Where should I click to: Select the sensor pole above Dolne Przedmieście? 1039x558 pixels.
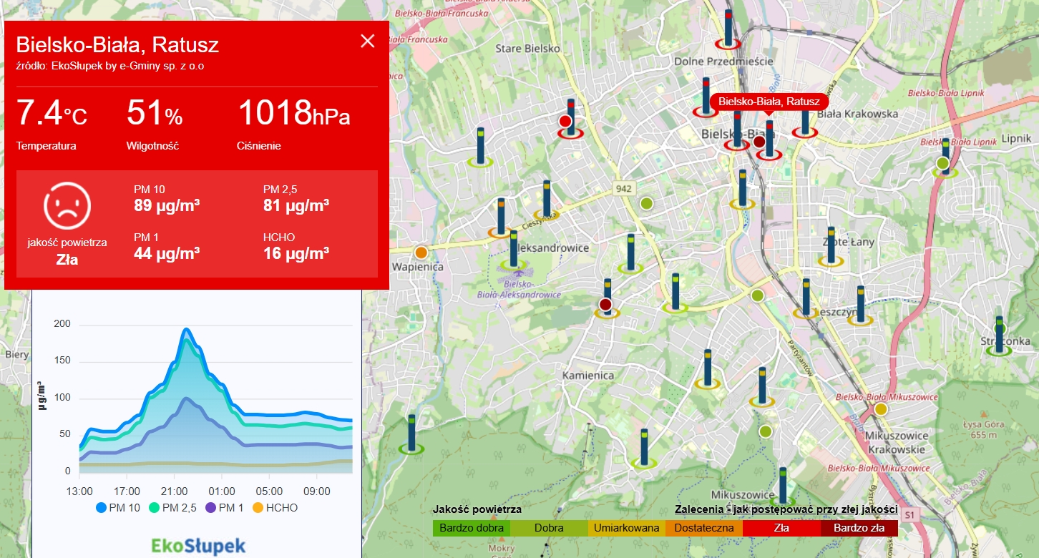728,27
